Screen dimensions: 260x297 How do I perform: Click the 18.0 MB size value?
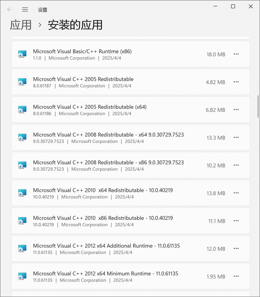tap(216, 54)
